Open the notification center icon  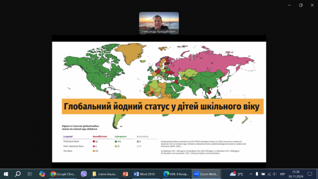tap(310, 174)
